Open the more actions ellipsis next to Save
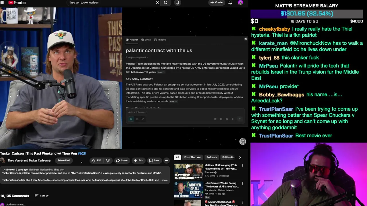 166,161
